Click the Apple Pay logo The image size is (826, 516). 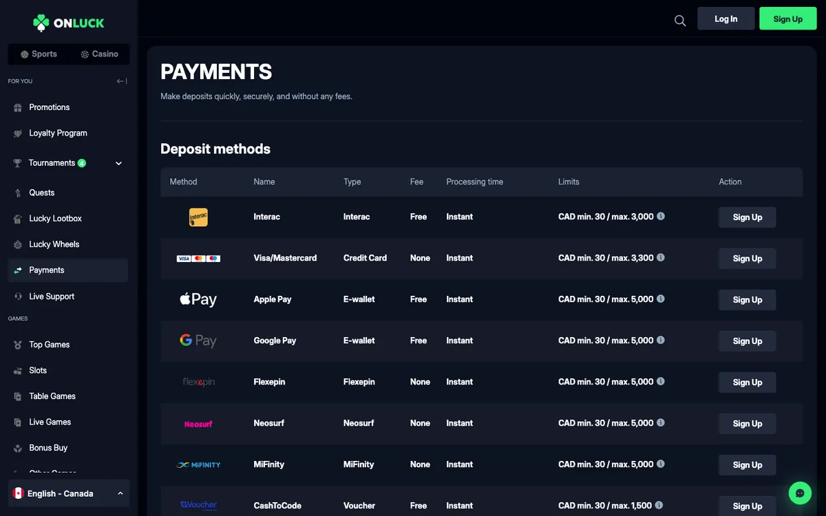tap(198, 299)
